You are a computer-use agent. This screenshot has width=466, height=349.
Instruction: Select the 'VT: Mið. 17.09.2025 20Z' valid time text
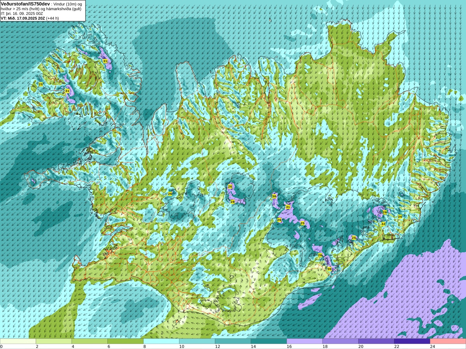(23, 18)
